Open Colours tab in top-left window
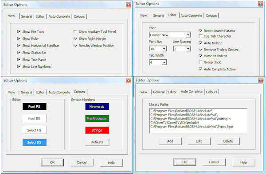Screen dimensions: 266x174 click(x=79, y=16)
